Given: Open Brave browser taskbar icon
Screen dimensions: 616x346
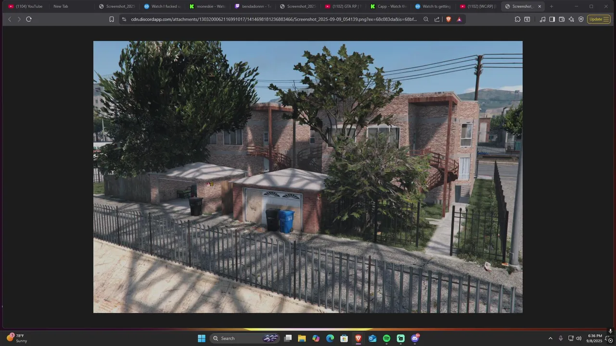Looking at the screenshot, I should (x=358, y=338).
